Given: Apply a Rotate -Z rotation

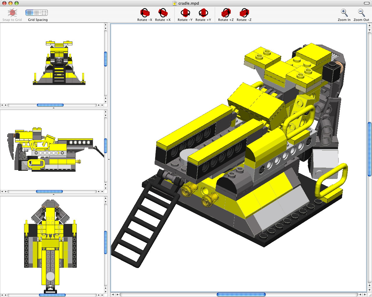Looking at the screenshot, I should pos(244,13).
